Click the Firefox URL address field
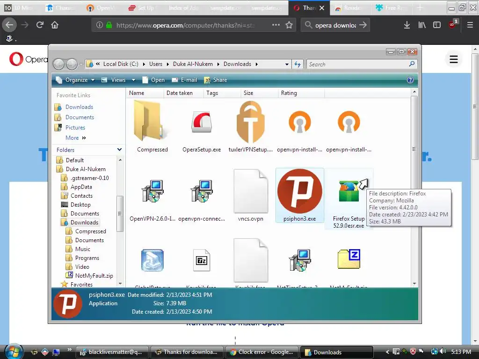The image size is (479, 359). [185, 25]
